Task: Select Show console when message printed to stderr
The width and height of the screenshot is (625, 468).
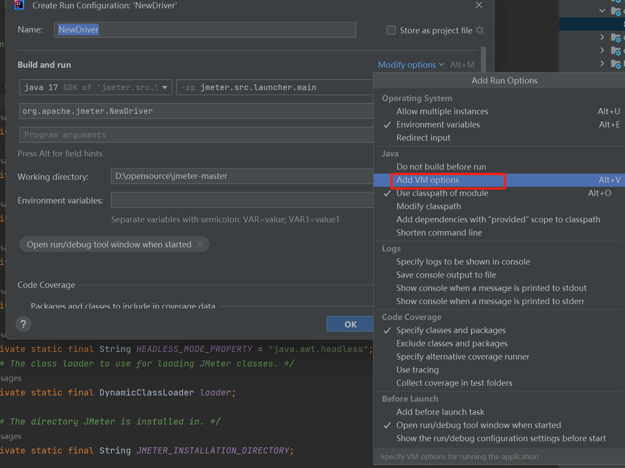Action: tap(499, 301)
